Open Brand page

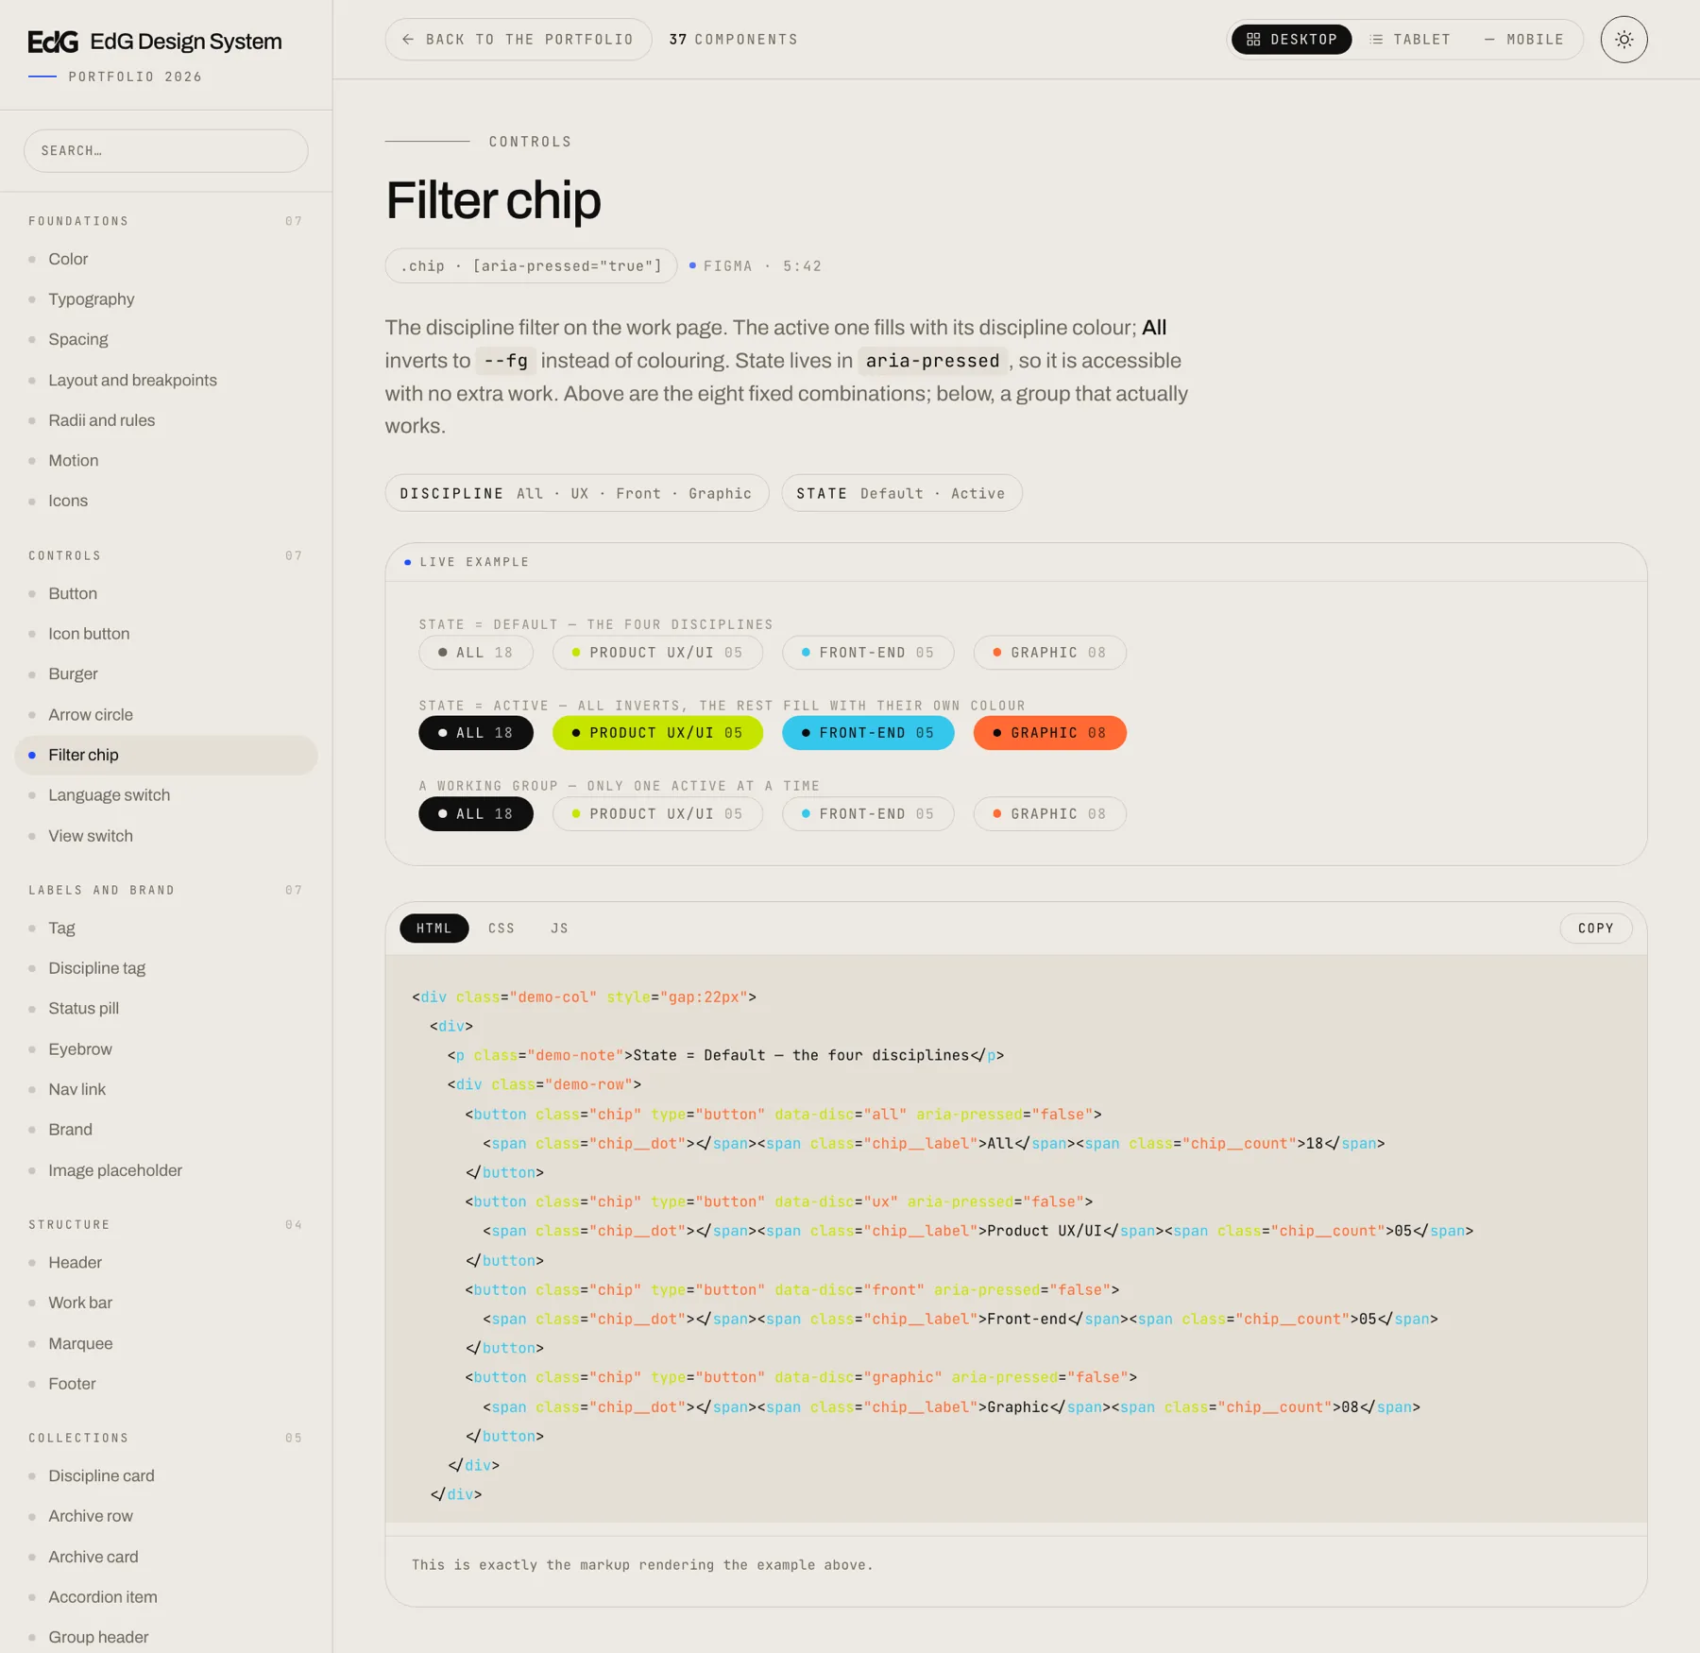click(x=166, y=1130)
